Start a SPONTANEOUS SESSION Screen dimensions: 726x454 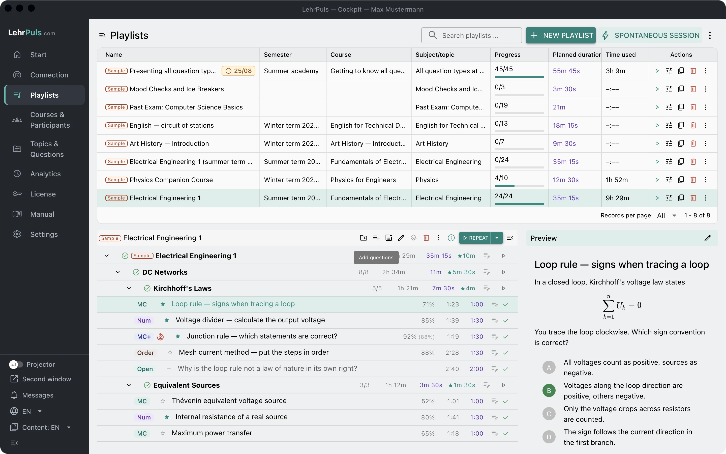650,35
